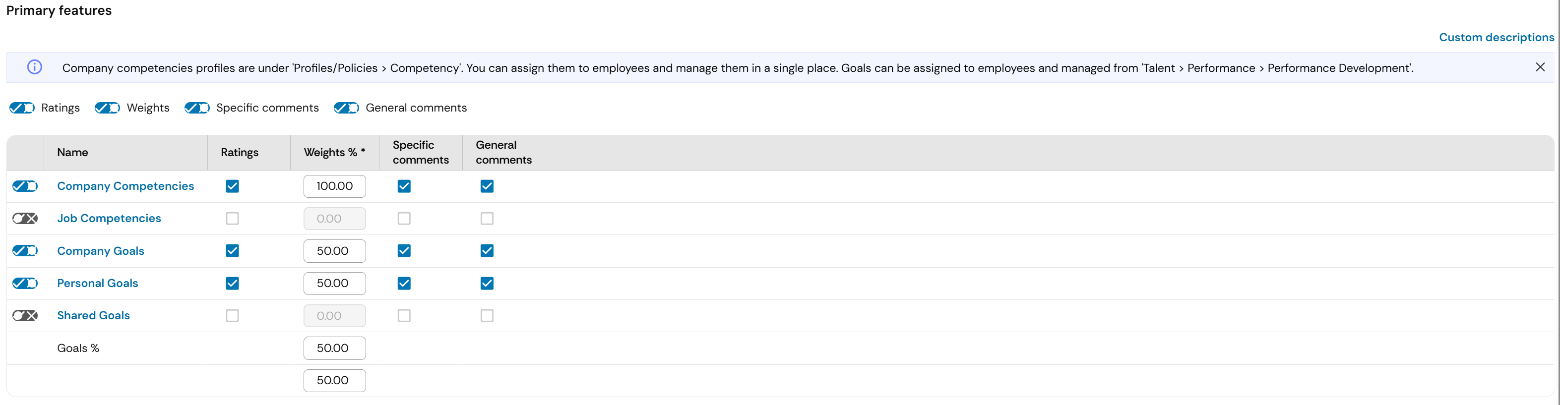This screenshot has height=405, width=1560.
Task: Disable the Company Competencies row toggle
Action: [25, 186]
